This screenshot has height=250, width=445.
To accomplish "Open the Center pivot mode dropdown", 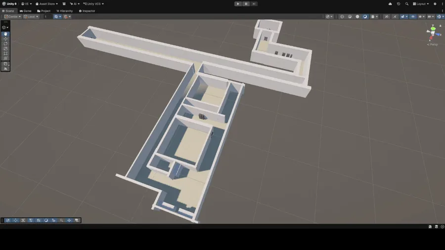I will (12, 16).
